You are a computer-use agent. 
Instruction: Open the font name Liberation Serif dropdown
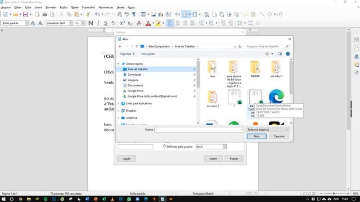coord(71,23)
